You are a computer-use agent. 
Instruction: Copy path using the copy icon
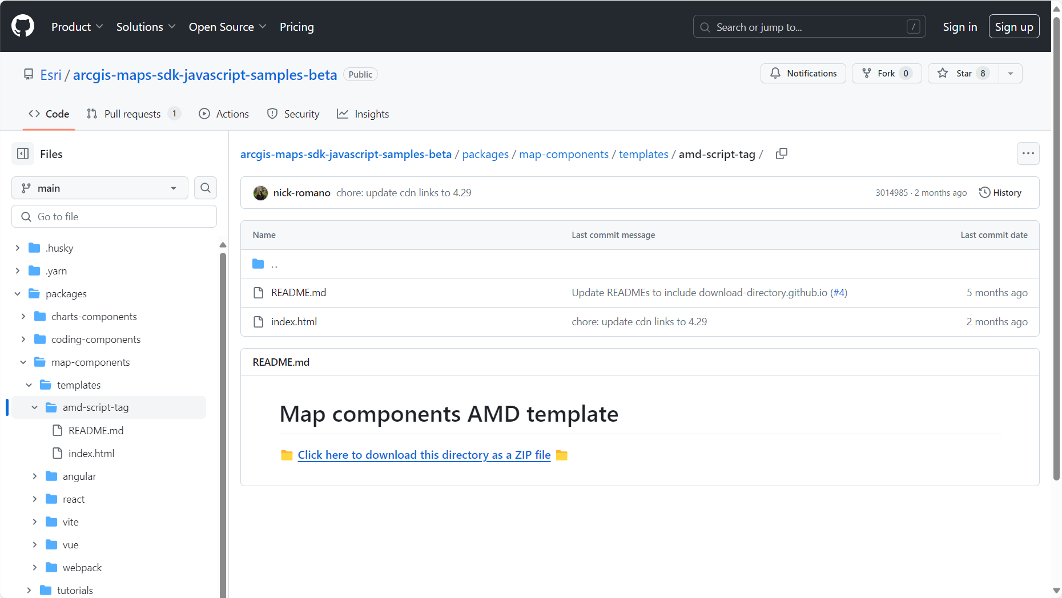[x=782, y=153]
